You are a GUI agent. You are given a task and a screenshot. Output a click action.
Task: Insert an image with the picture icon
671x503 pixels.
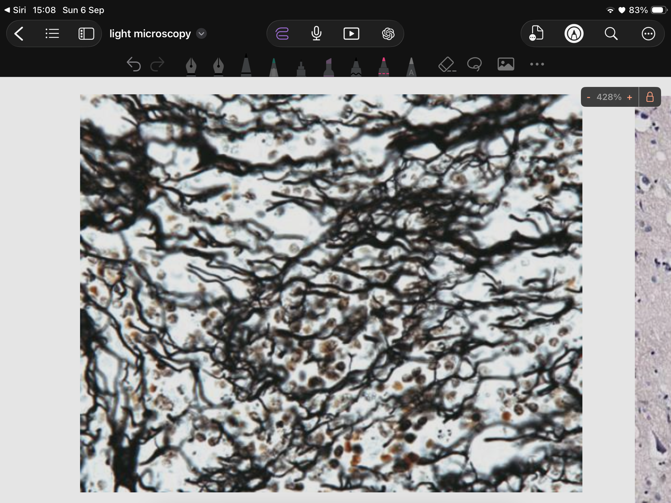[506, 64]
